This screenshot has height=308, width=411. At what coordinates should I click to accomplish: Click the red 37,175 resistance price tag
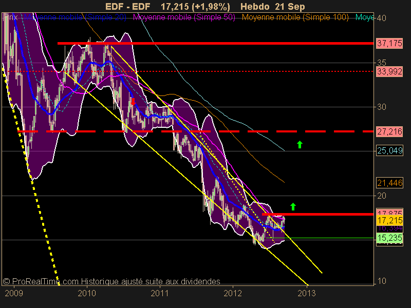point(389,43)
